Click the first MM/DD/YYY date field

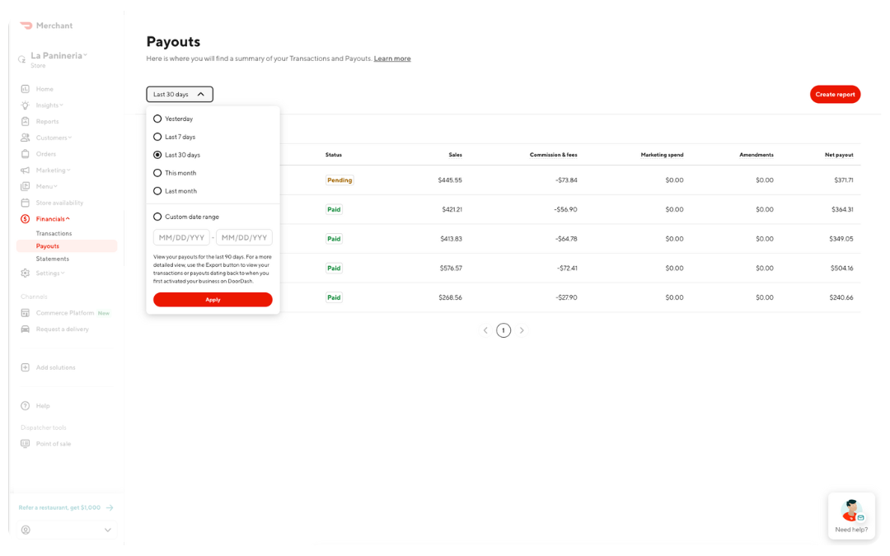(180, 236)
